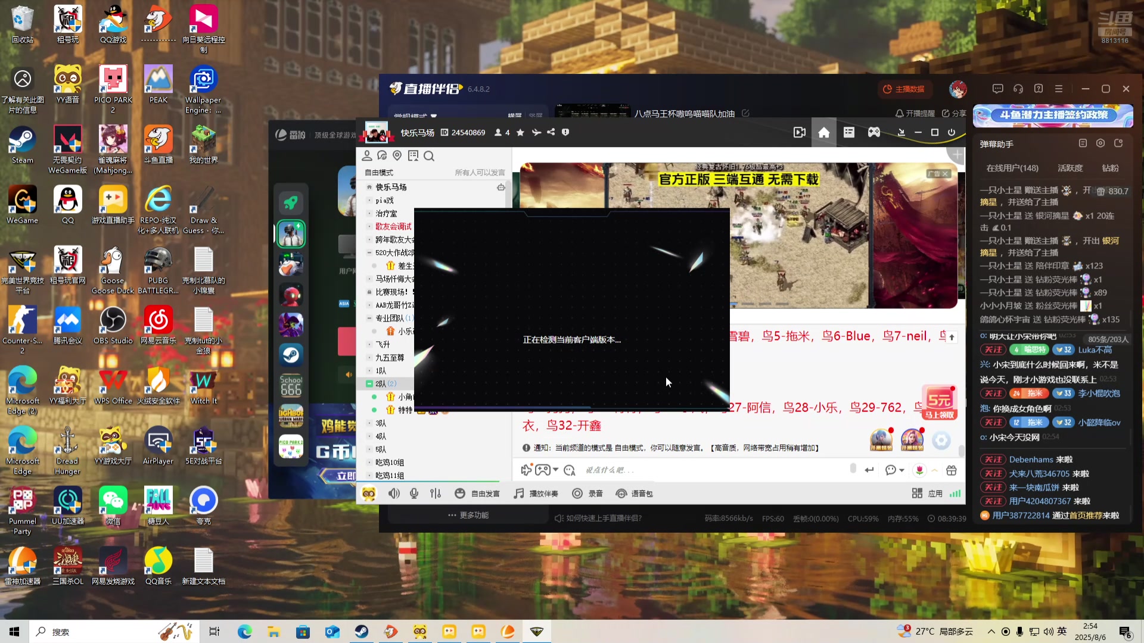This screenshot has width=1144, height=643.
Task: Show hidden system tray icons
Action: 991,632
